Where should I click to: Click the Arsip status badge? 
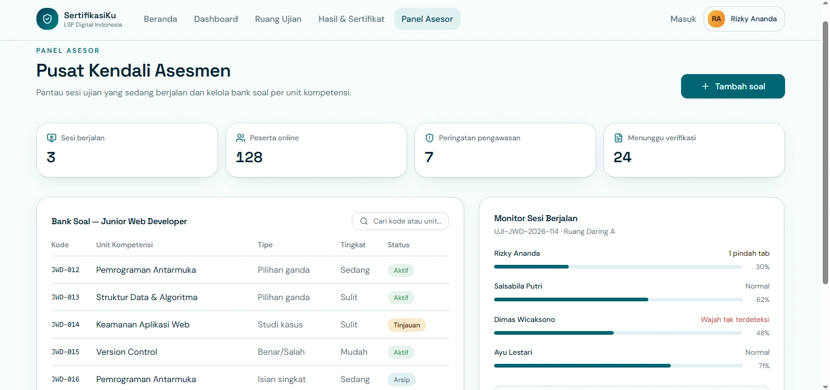[402, 380]
